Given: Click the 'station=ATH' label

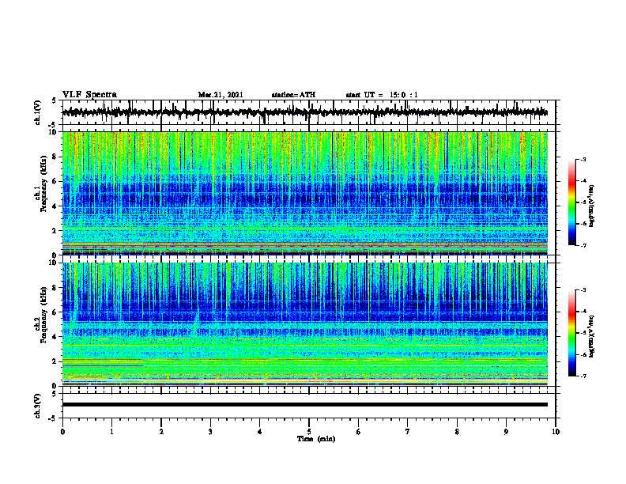Looking at the screenshot, I should 293,95.
